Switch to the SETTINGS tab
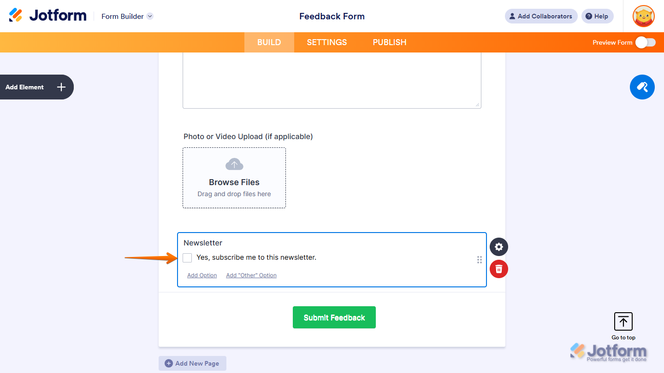 point(326,42)
